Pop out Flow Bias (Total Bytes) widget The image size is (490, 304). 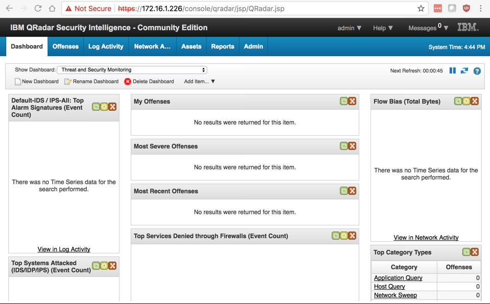458,101
